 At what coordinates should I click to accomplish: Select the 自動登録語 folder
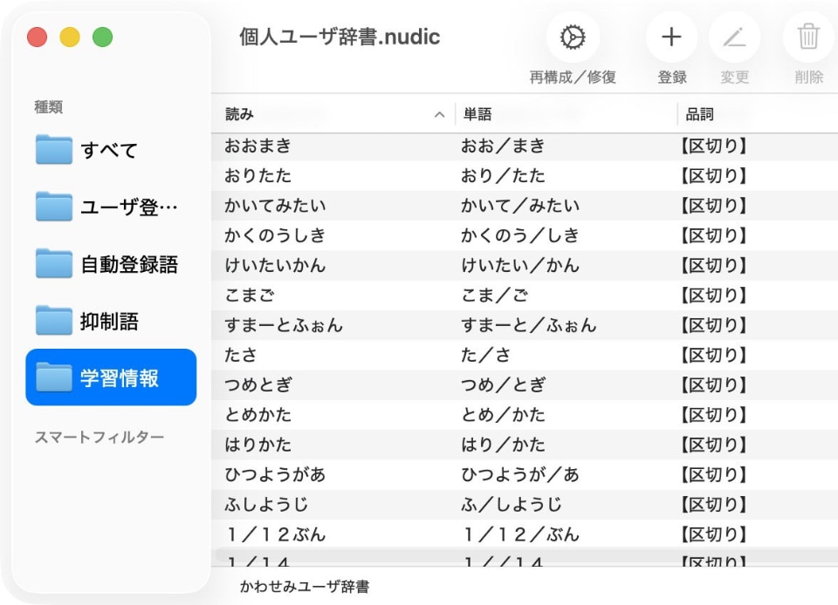(110, 264)
